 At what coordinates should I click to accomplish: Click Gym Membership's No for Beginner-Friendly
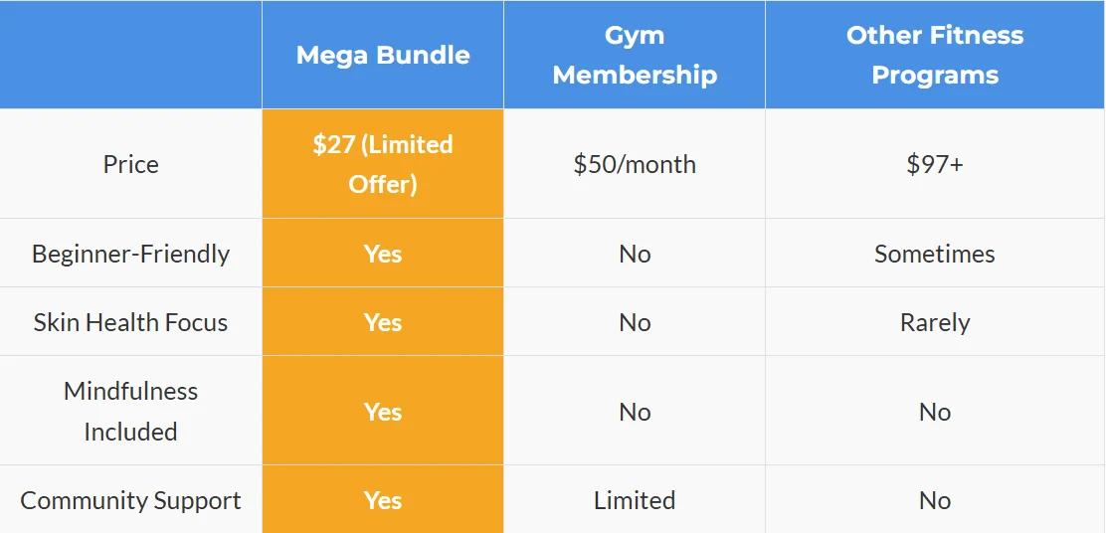(635, 254)
